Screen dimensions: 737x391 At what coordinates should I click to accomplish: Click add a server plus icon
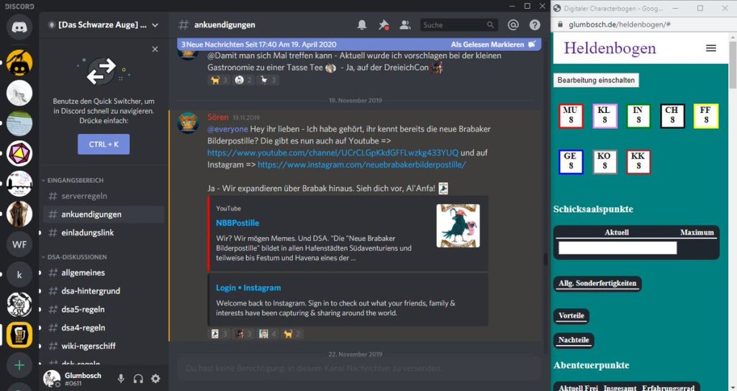[x=19, y=365]
